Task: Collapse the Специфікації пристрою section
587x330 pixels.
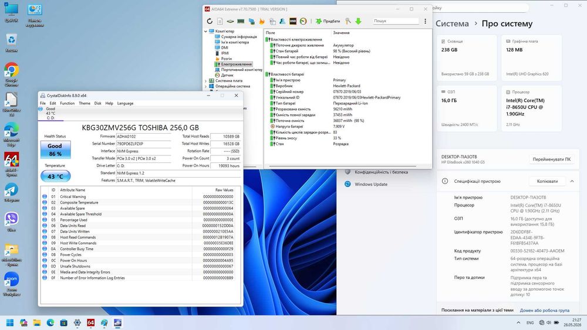Action: (x=572, y=181)
